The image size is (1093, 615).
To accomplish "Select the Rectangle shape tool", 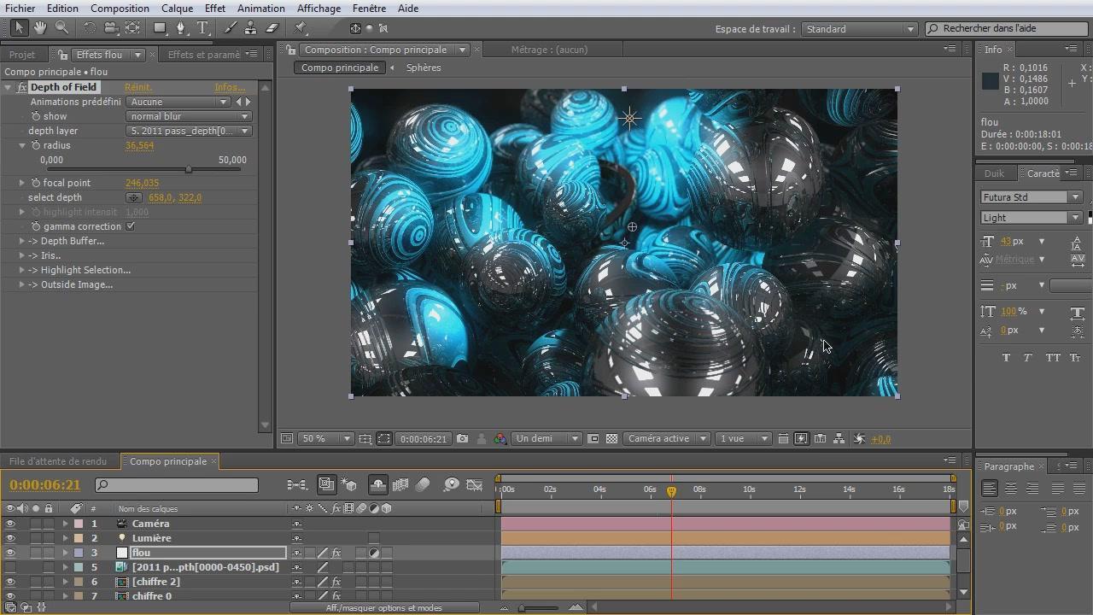I will click(x=160, y=28).
